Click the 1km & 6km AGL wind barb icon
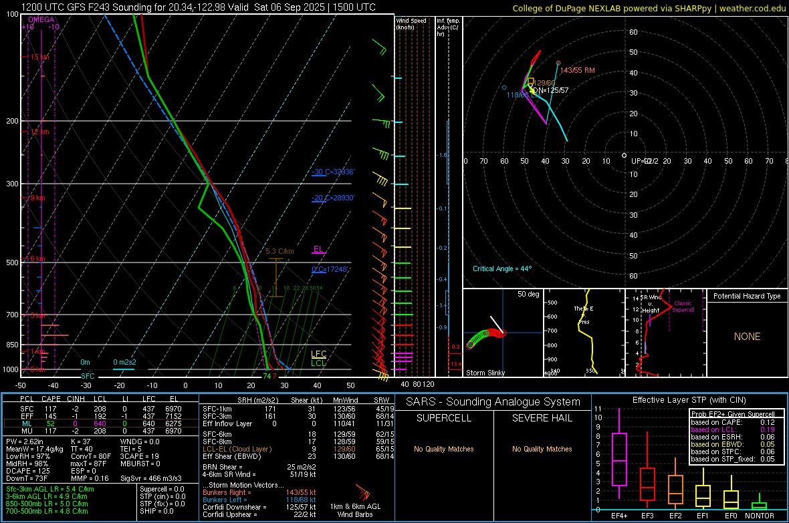789x523 pixels. point(363,492)
